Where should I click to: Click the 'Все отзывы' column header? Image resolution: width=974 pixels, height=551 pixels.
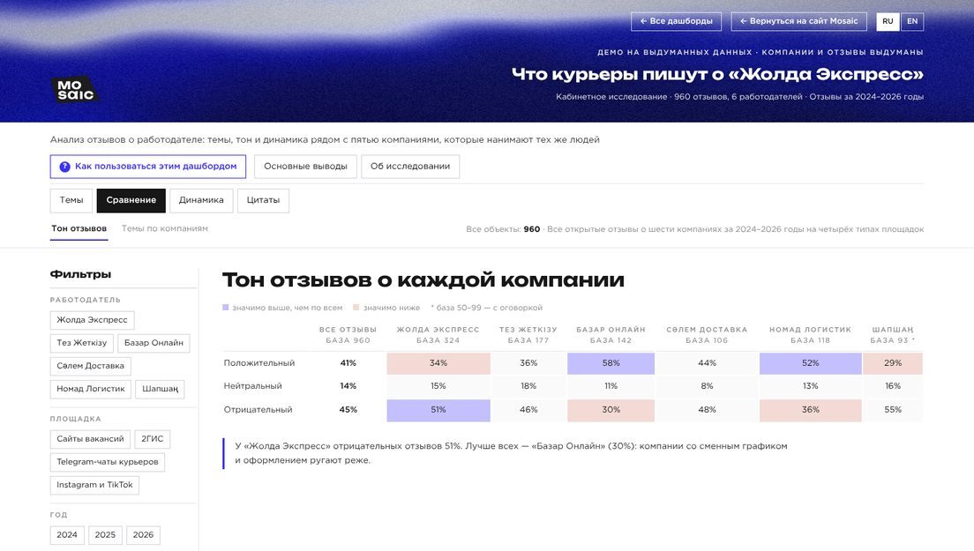pos(348,335)
